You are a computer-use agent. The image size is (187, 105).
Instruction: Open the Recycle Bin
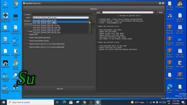(5, 41)
